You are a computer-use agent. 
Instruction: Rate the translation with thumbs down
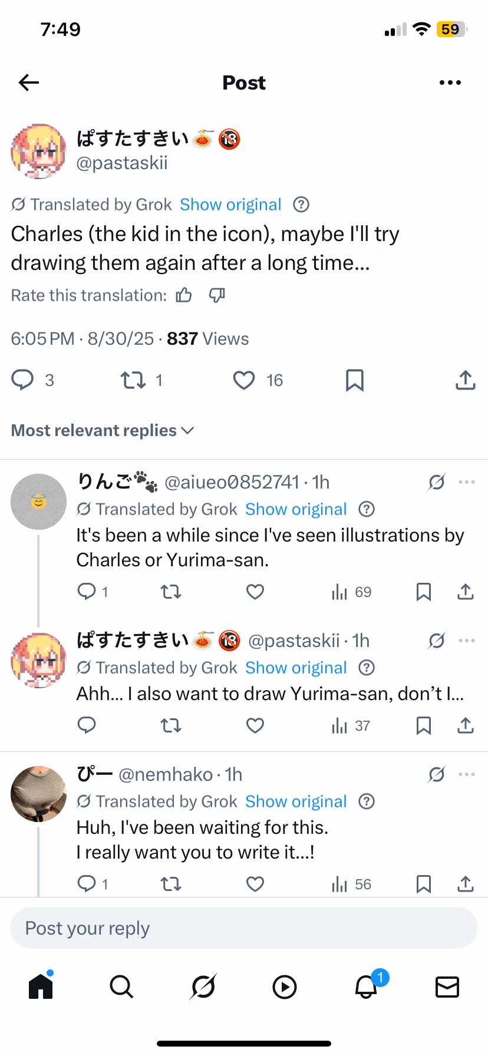click(217, 295)
